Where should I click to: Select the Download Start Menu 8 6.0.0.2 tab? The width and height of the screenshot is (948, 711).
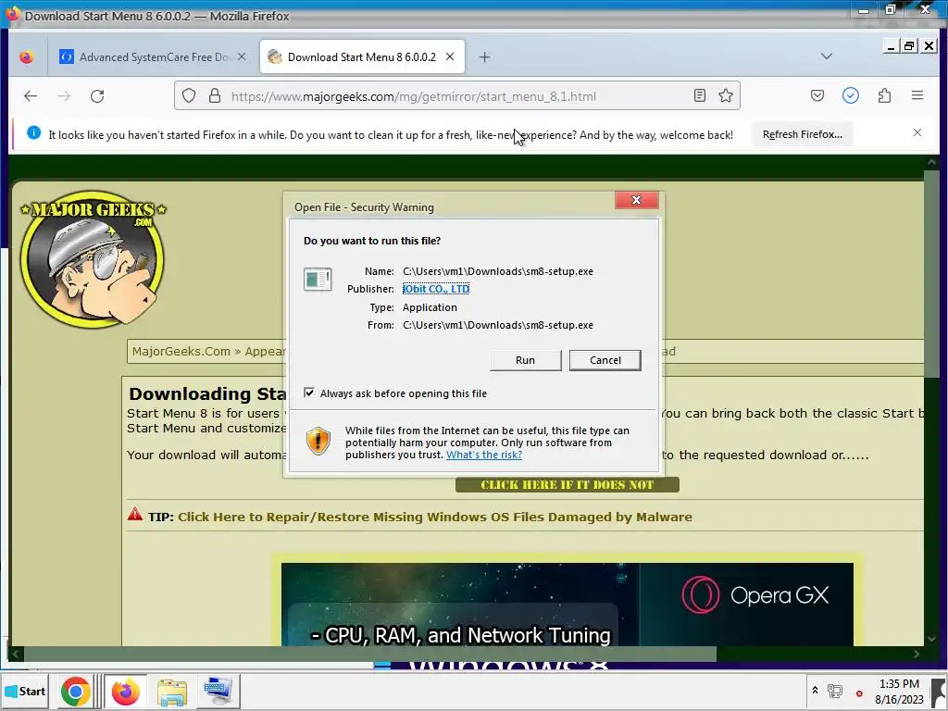362,56
